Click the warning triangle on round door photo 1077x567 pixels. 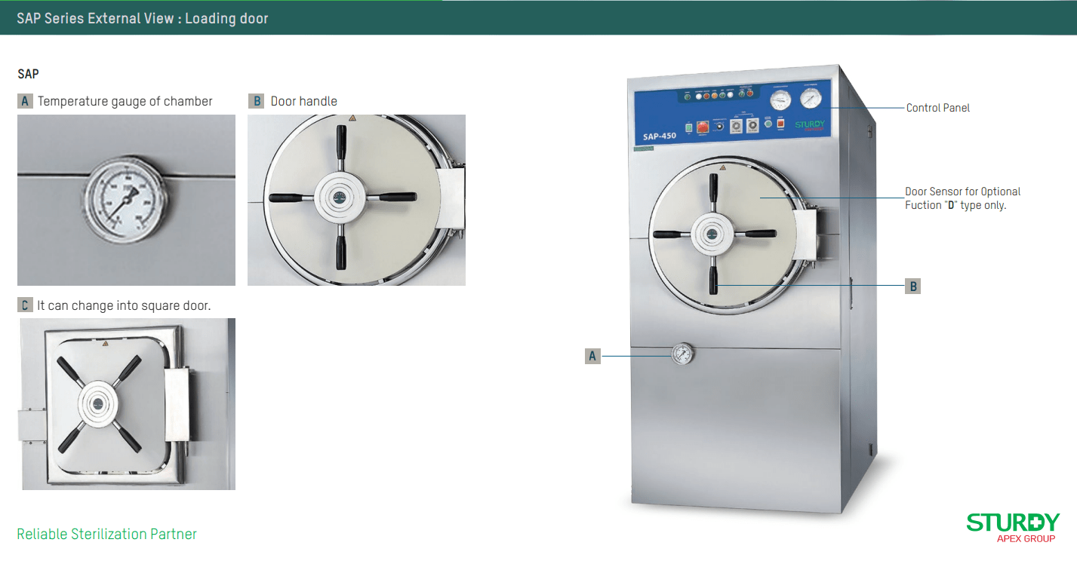point(352,118)
